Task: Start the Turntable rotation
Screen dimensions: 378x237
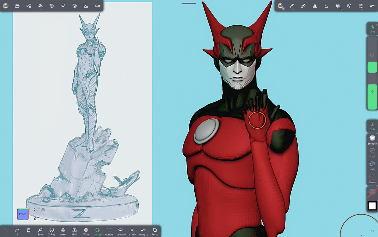Action: coord(120,231)
